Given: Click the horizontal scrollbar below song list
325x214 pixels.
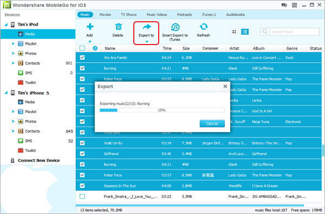Looking at the screenshot, I should [190, 205].
